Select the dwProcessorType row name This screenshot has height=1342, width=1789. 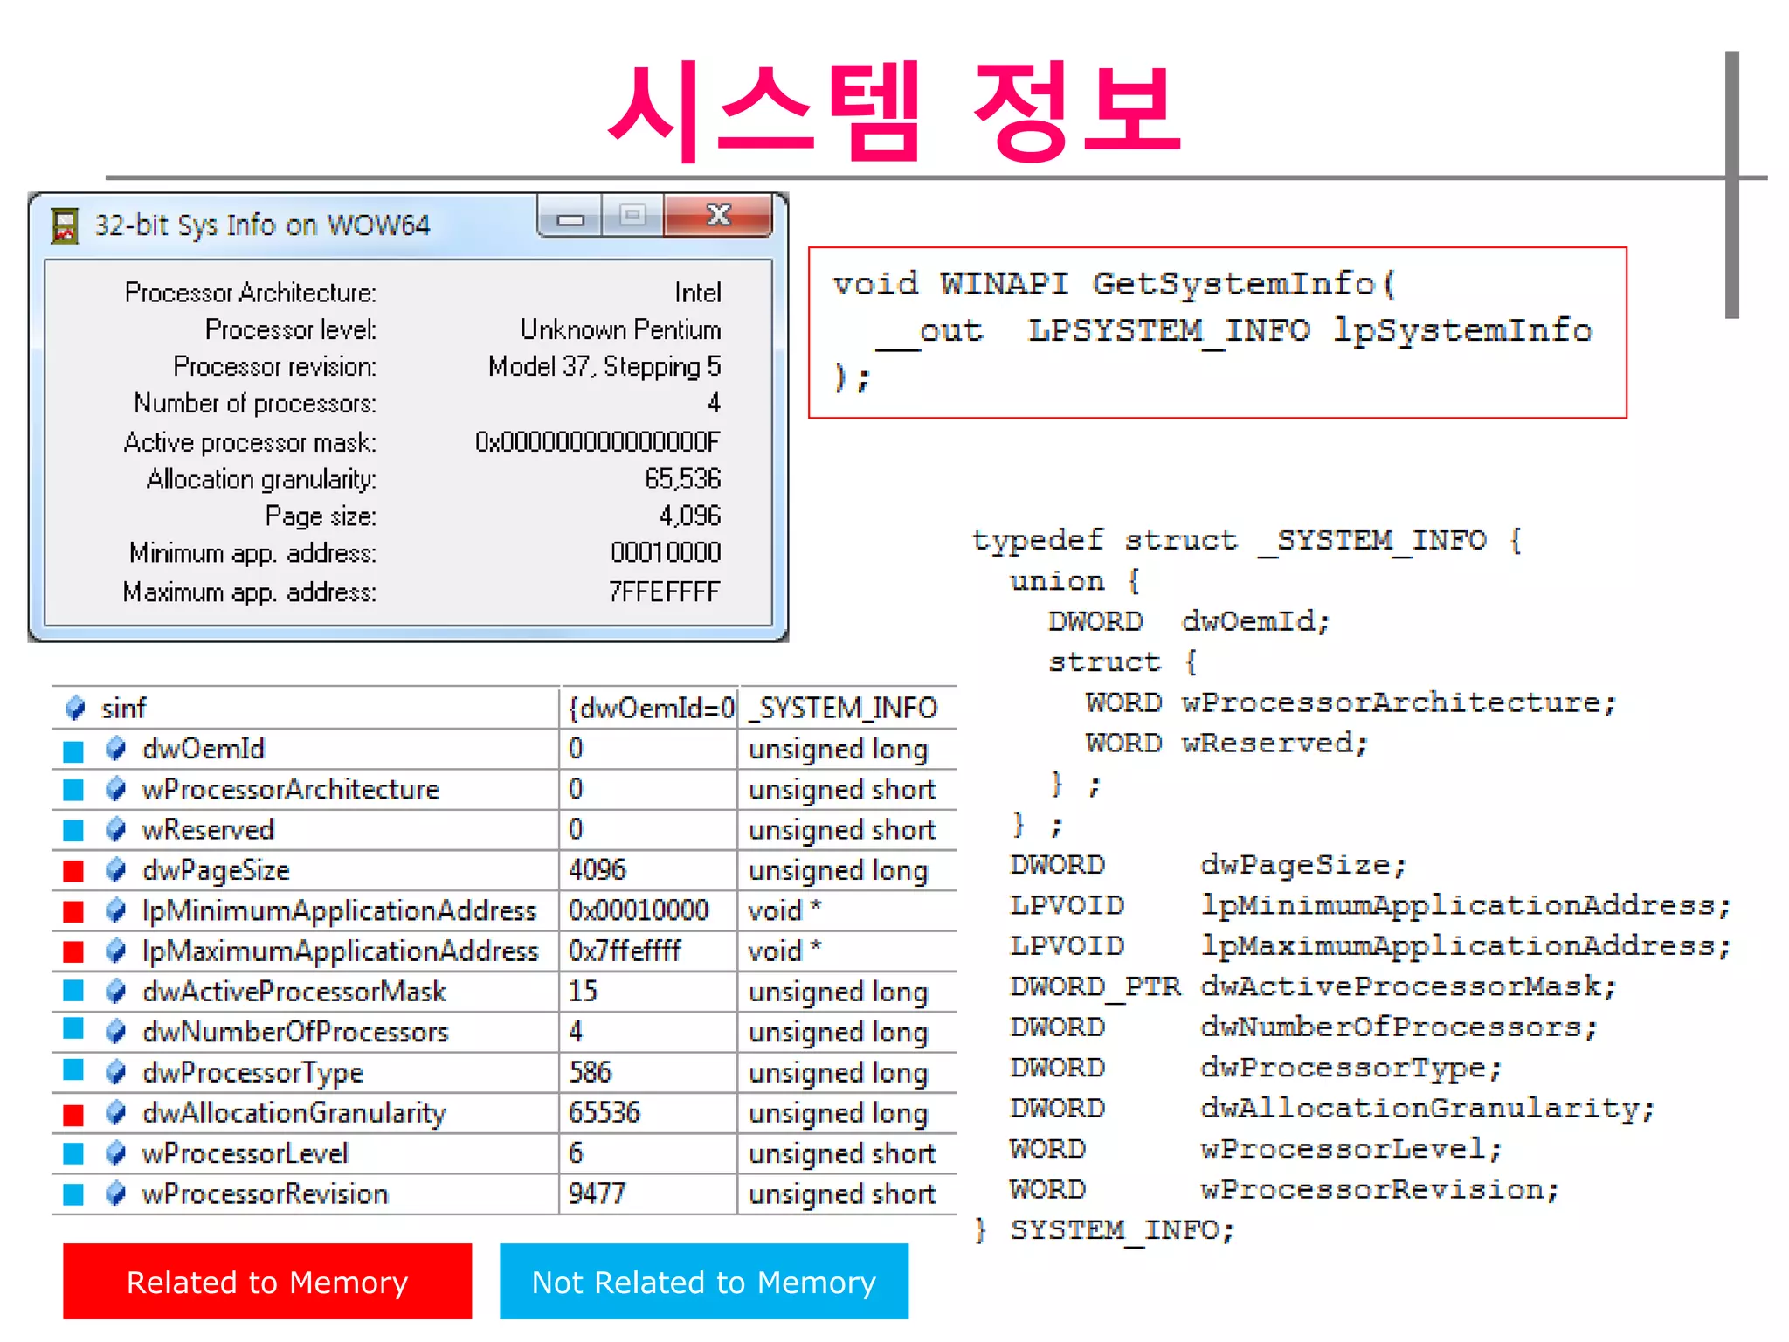tap(253, 1072)
